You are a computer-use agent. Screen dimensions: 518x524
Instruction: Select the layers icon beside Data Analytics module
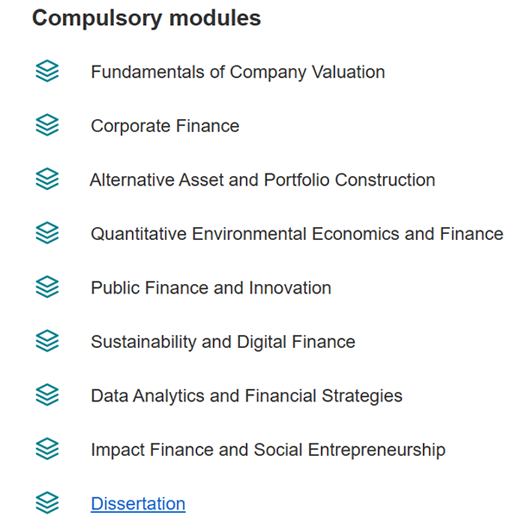pyautogui.click(x=47, y=395)
